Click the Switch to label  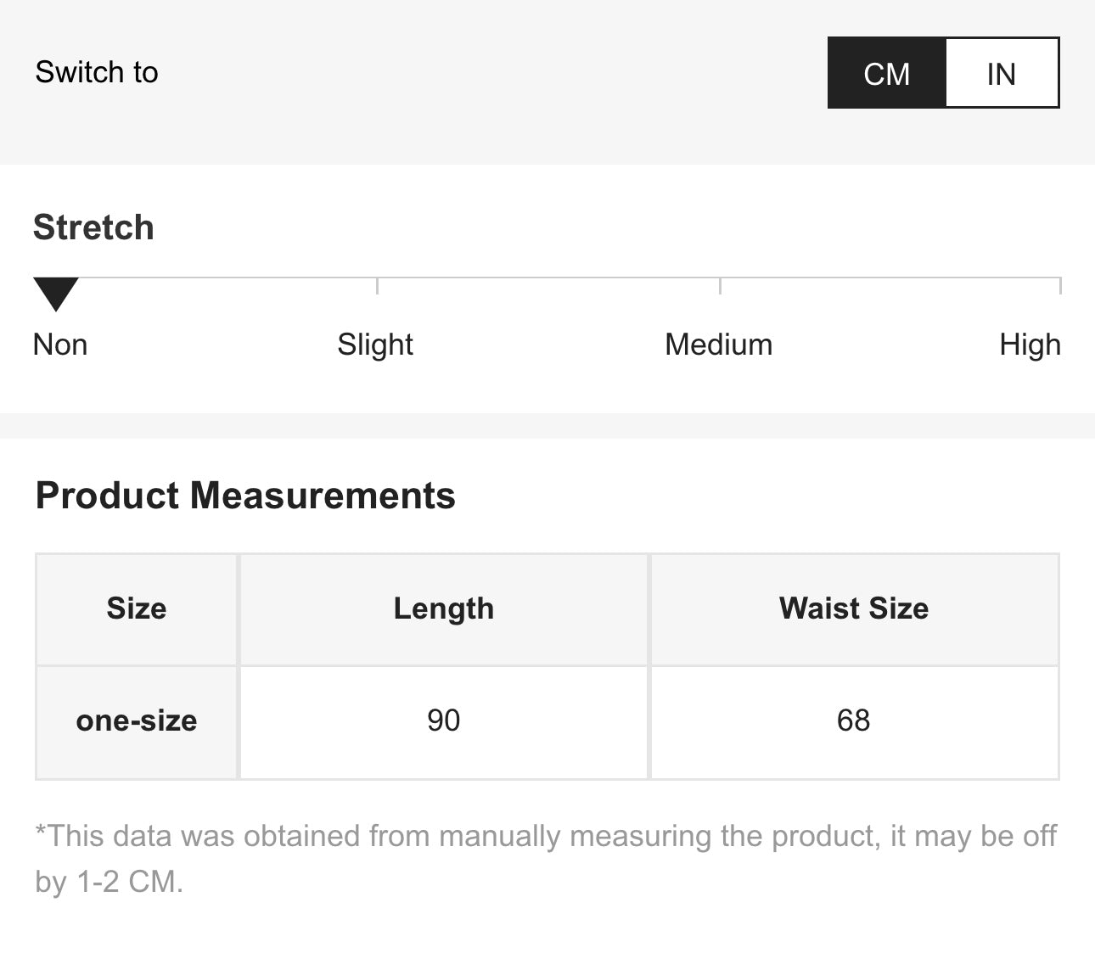(97, 72)
